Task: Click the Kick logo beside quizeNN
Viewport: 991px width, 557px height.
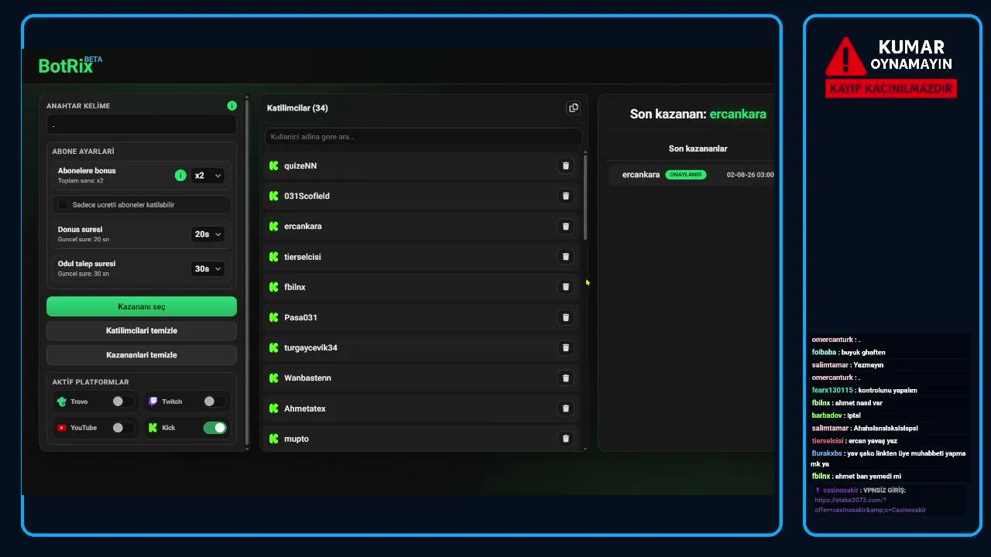Action: pos(273,166)
